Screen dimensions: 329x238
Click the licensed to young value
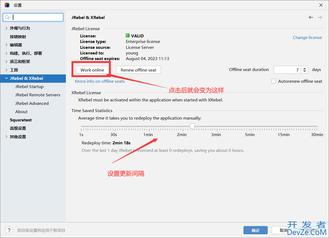tap(132, 53)
